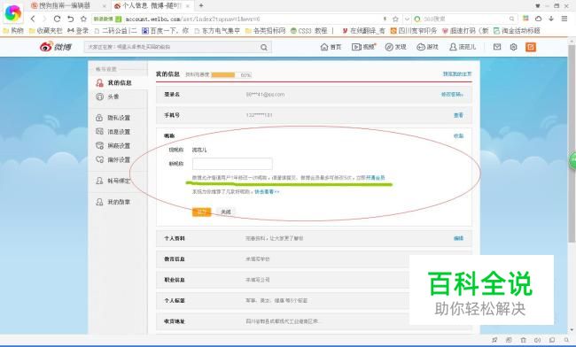This screenshot has width=576, height=347.
Task: Open the 四川宽窄印务 bookmark
Action: tap(414, 31)
